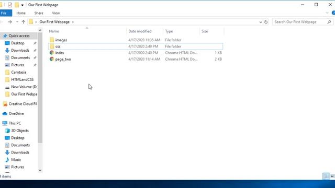Click New folder icon in title bar

pyautogui.click(x=17, y=5)
